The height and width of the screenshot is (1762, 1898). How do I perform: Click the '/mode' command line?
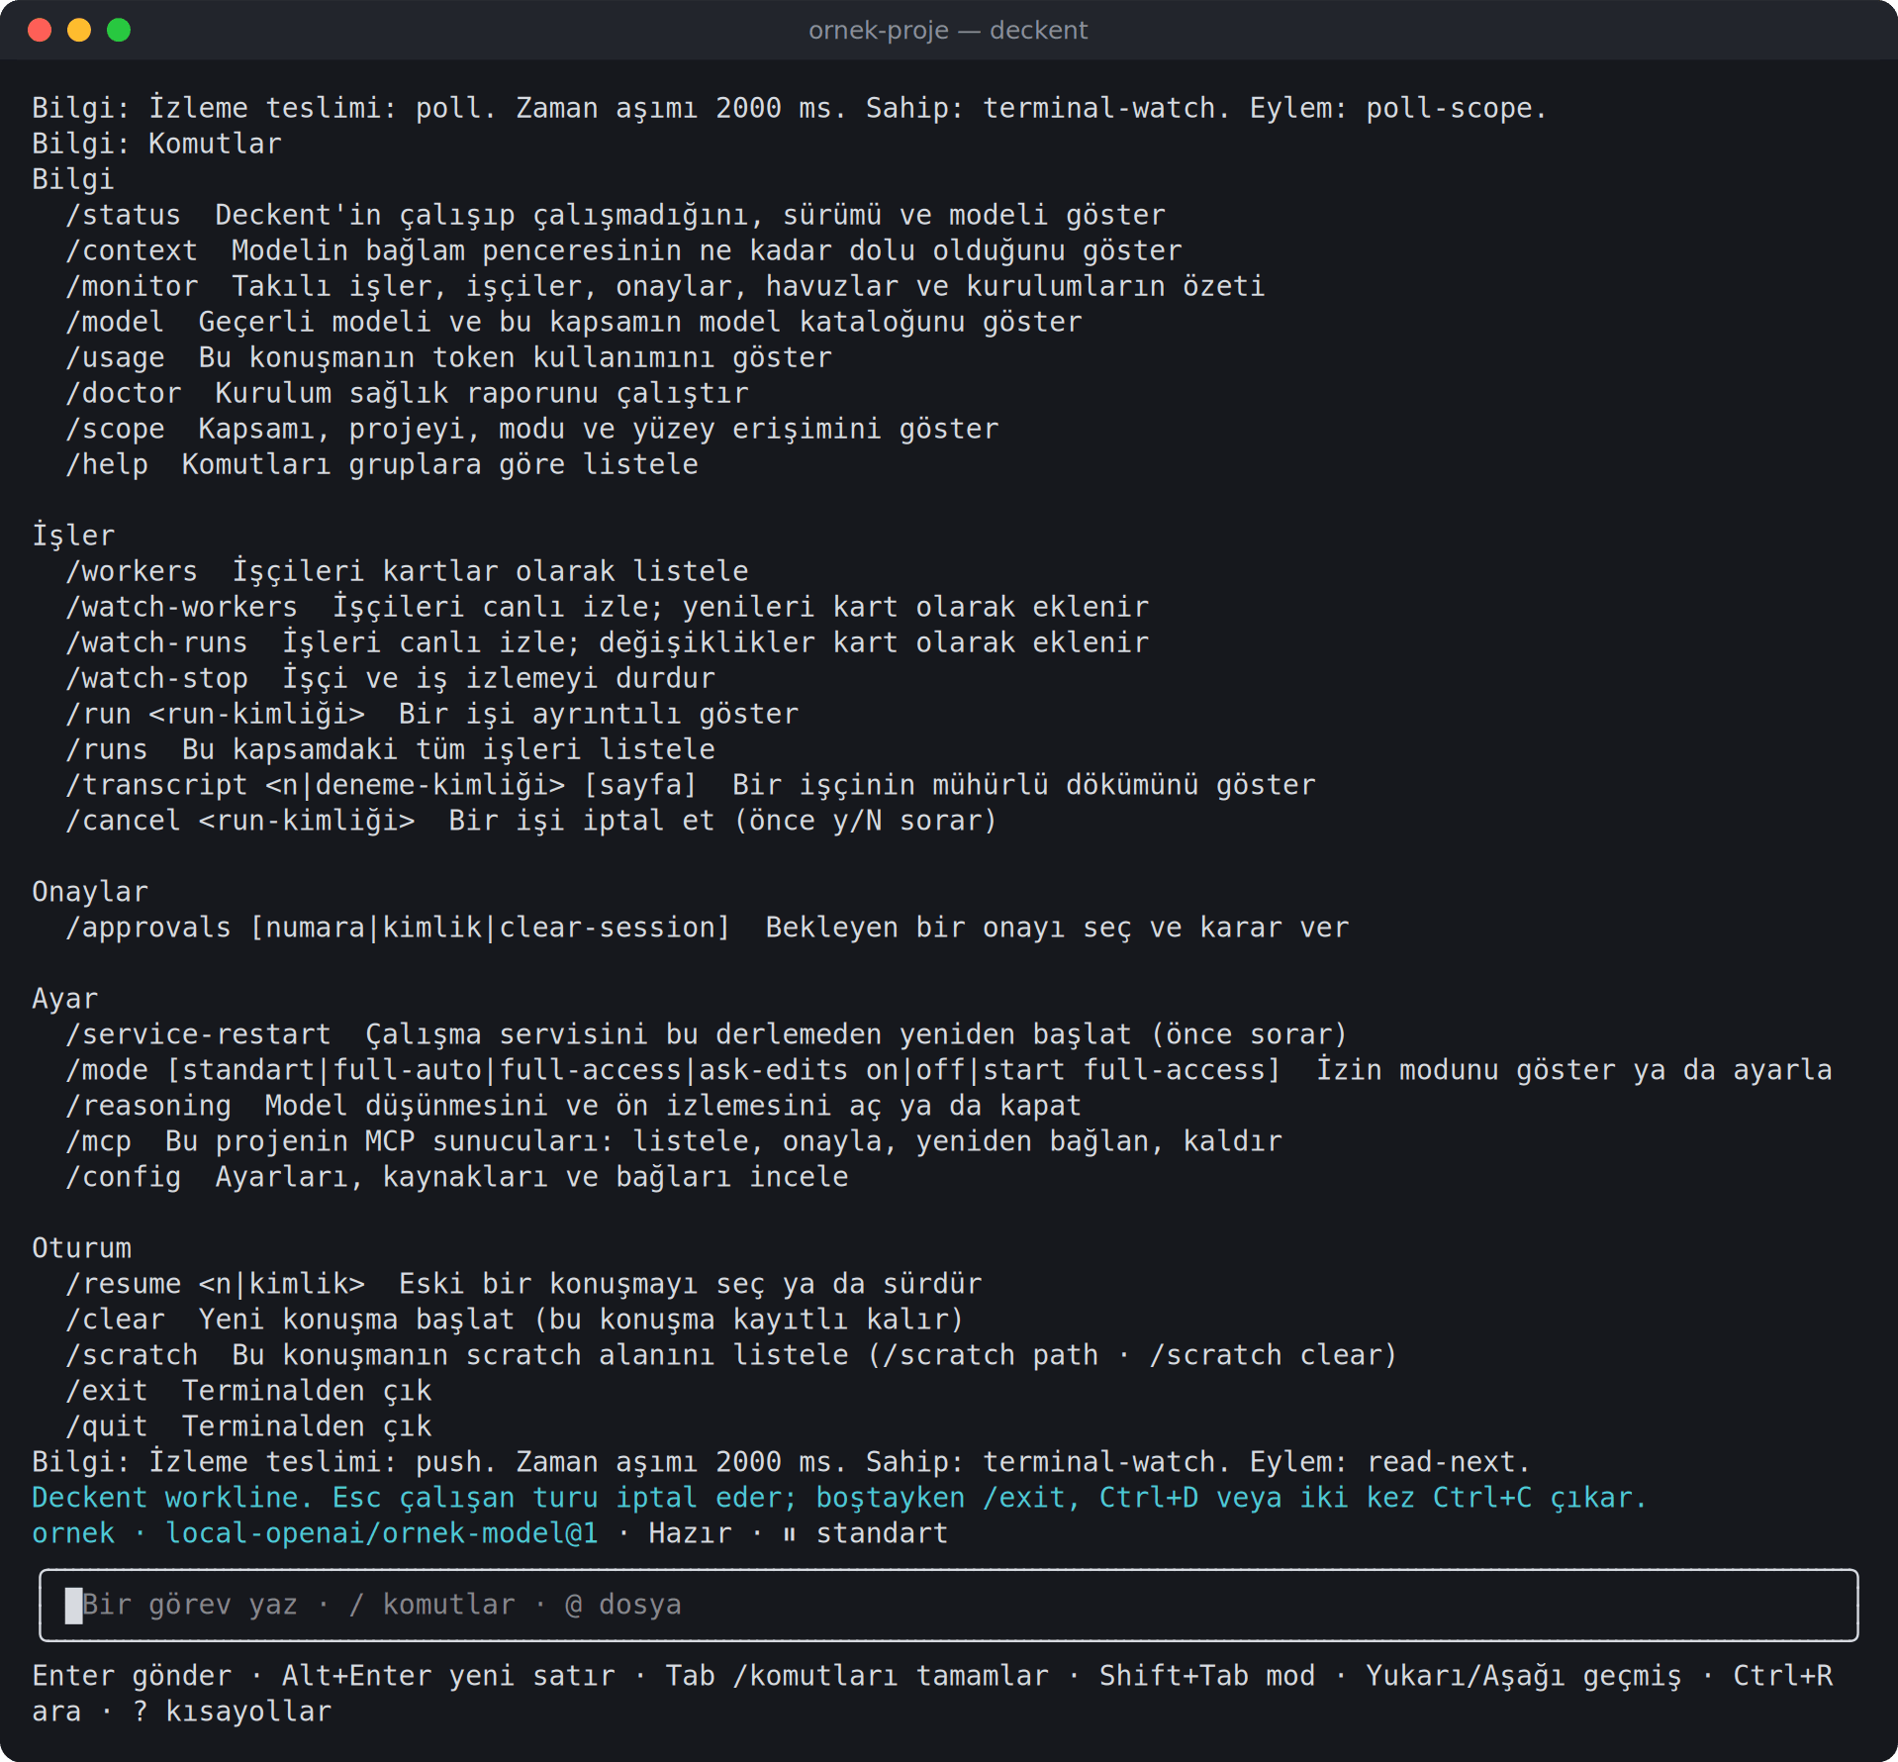click(949, 1070)
